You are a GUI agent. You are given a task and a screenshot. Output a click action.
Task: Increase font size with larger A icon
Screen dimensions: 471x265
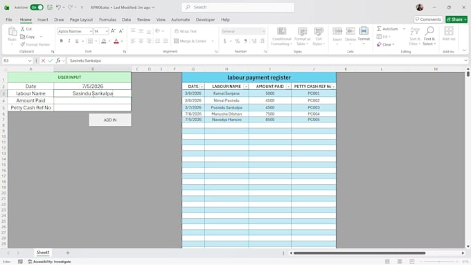click(x=113, y=31)
